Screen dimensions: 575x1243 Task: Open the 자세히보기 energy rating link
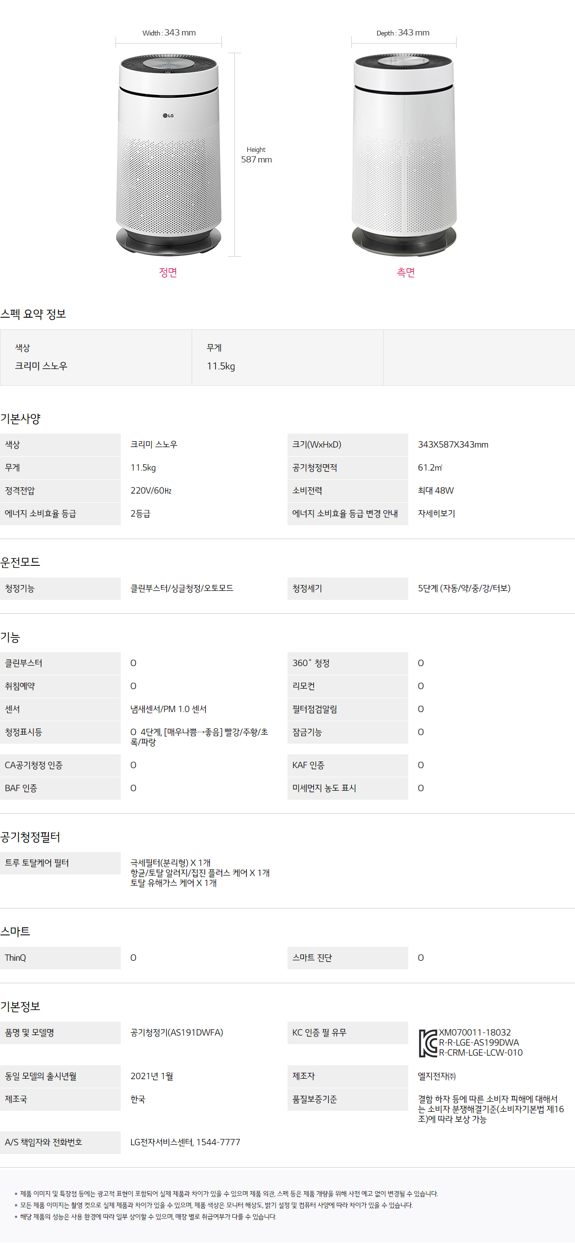pos(436,513)
